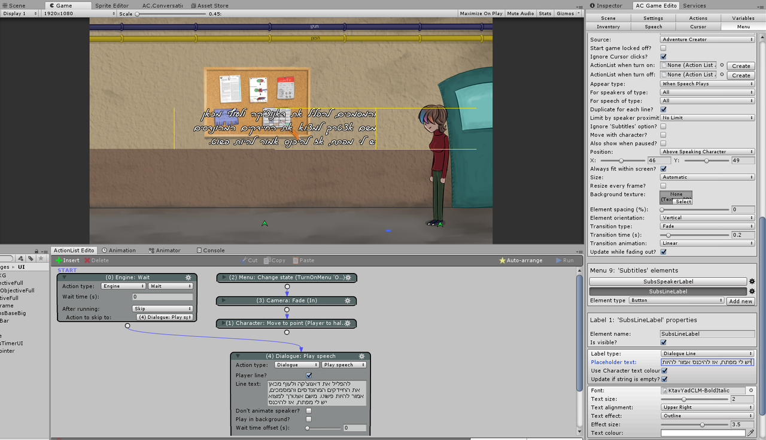Image resolution: width=766 pixels, height=440 pixels.
Task: Click the Add new element button
Action: coord(740,301)
